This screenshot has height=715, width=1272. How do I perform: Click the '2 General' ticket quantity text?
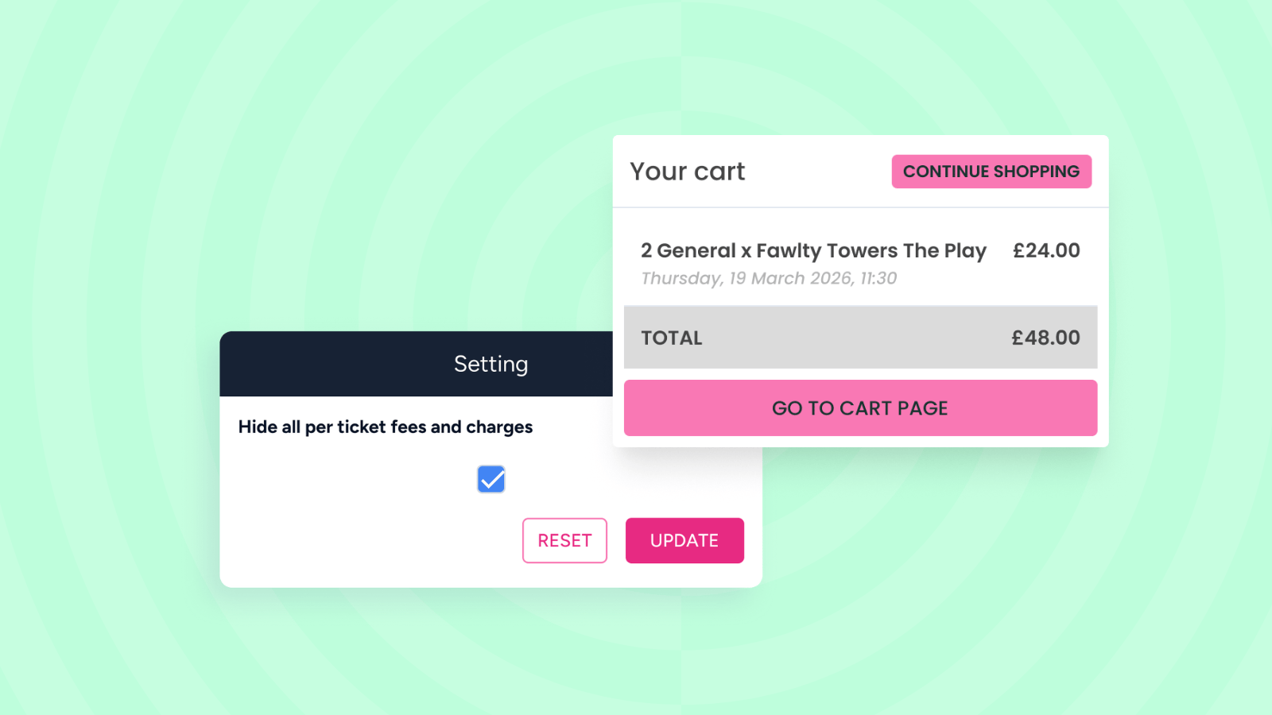pos(688,250)
